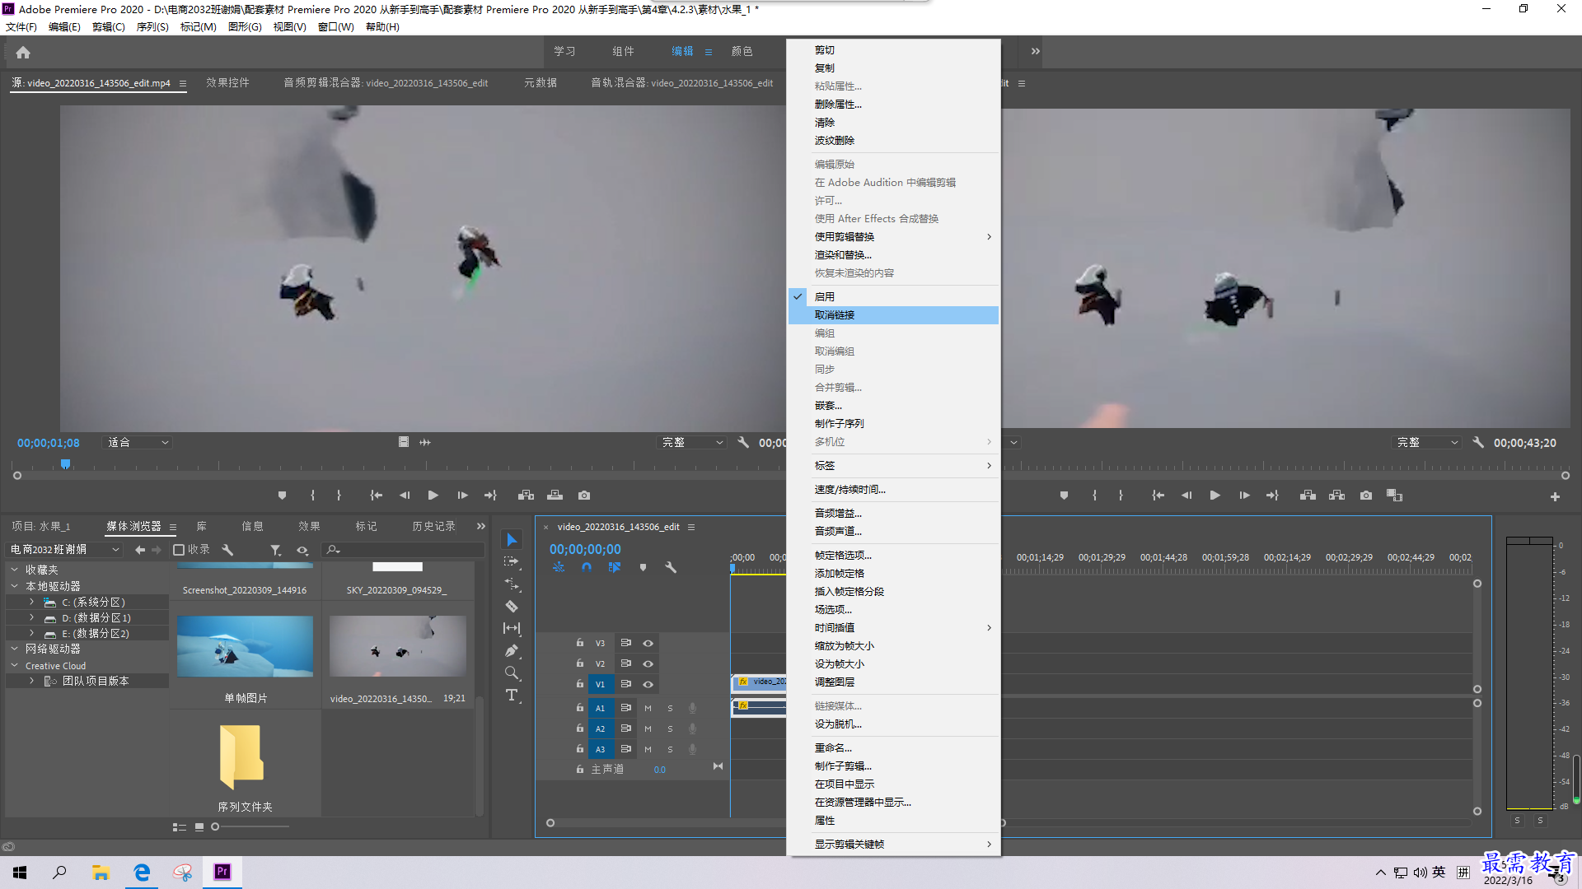Toggle V2 track output eye
Viewport: 1582px width, 889px height.
(648, 663)
